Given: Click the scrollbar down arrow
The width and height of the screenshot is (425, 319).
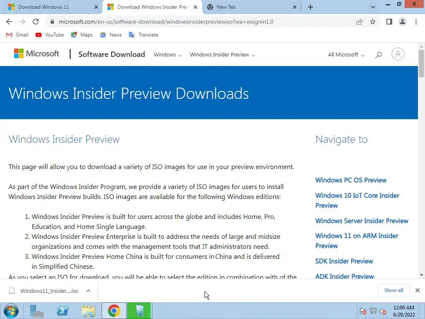Looking at the screenshot, I should tap(422, 275).
